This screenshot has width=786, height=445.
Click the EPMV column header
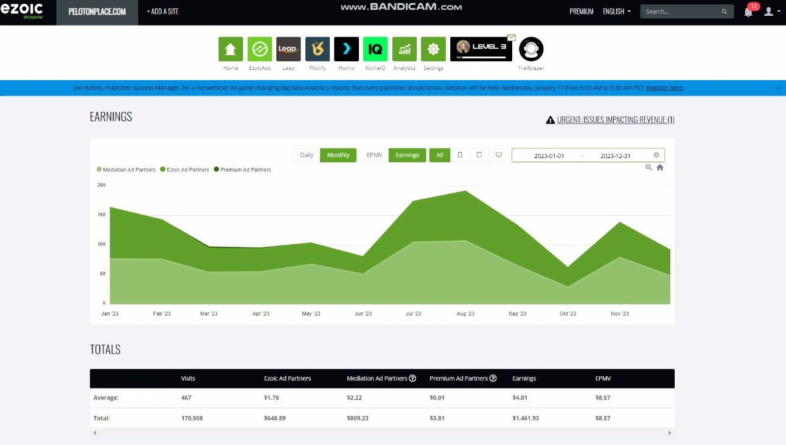(603, 378)
